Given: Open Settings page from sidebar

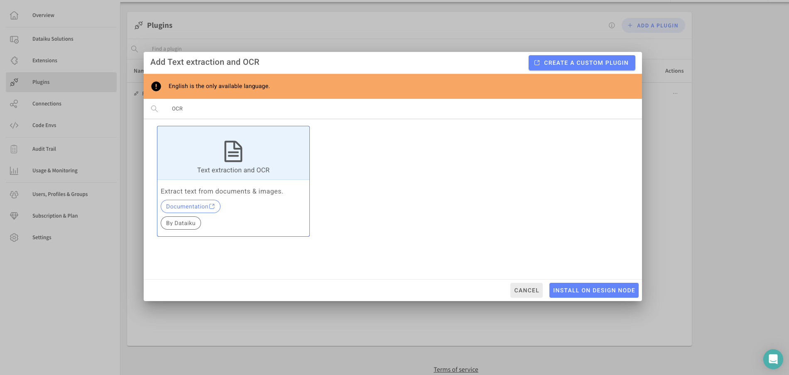Looking at the screenshot, I should pyautogui.click(x=42, y=238).
